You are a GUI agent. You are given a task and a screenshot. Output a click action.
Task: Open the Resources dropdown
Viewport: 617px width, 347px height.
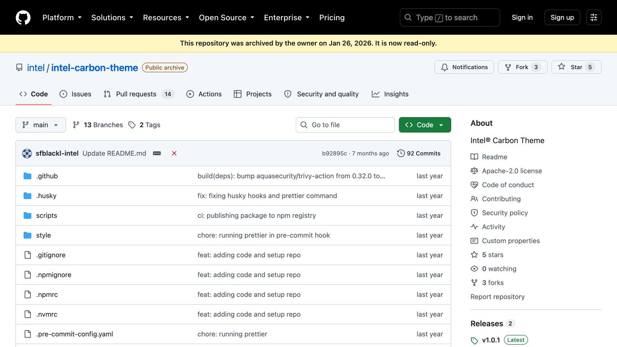tap(167, 17)
